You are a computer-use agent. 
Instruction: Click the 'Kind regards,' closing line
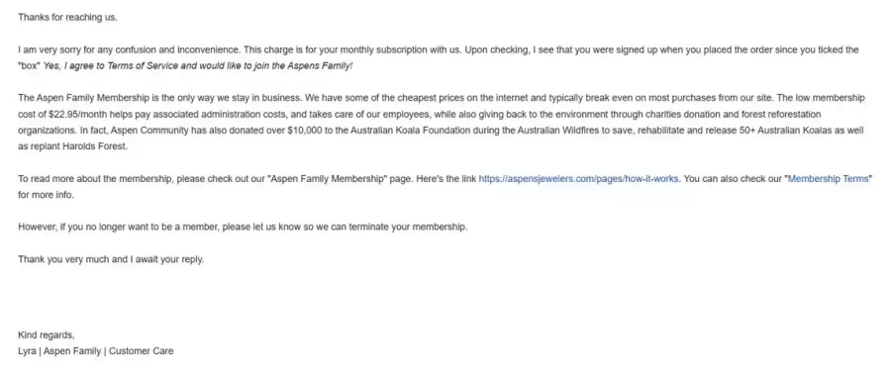[46, 334]
